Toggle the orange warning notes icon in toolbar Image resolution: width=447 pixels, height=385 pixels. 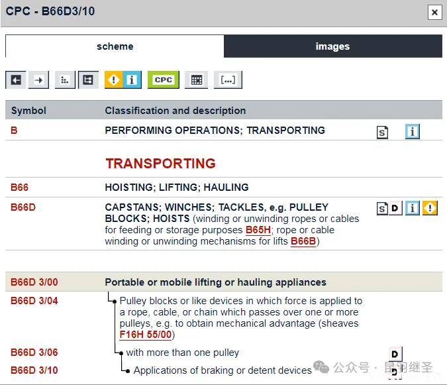113,80
